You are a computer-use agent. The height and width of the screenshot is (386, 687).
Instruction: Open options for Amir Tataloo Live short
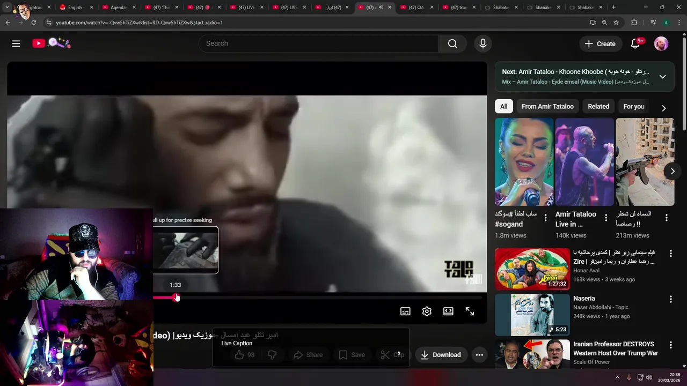[606, 218]
